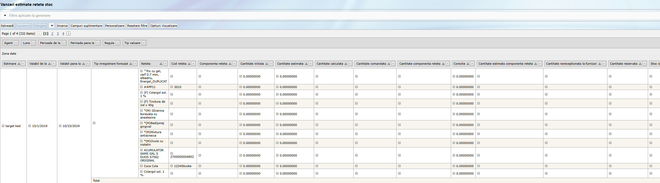Collapse the 10/1/2019 date group
Screen dimensions: 660x183
[30, 126]
